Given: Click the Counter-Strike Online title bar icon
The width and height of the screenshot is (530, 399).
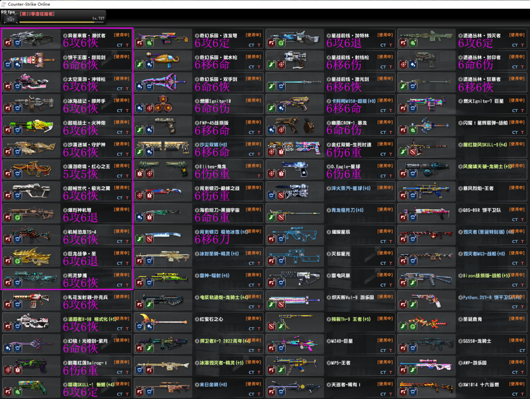Looking at the screenshot, I should point(4,4).
